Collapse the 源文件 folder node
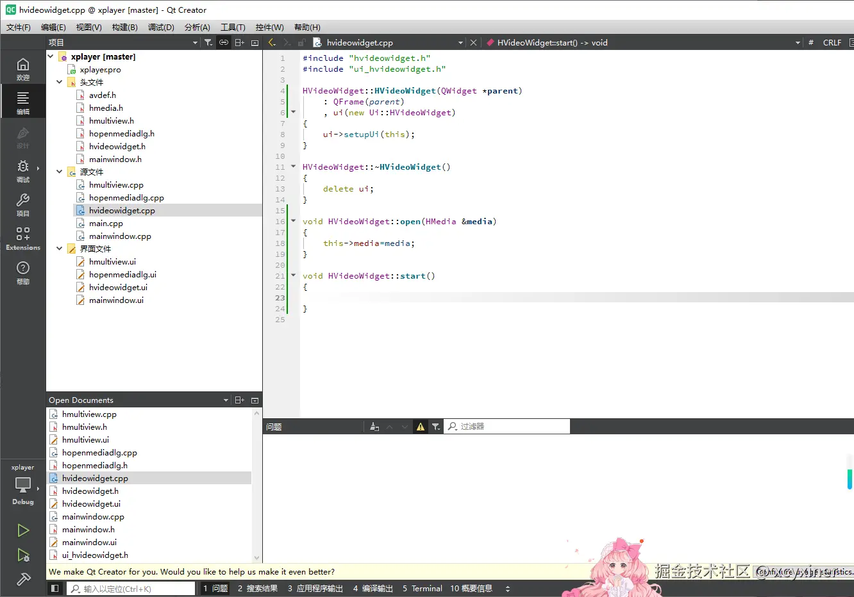Image resolution: width=854 pixels, height=597 pixels. tap(59, 172)
